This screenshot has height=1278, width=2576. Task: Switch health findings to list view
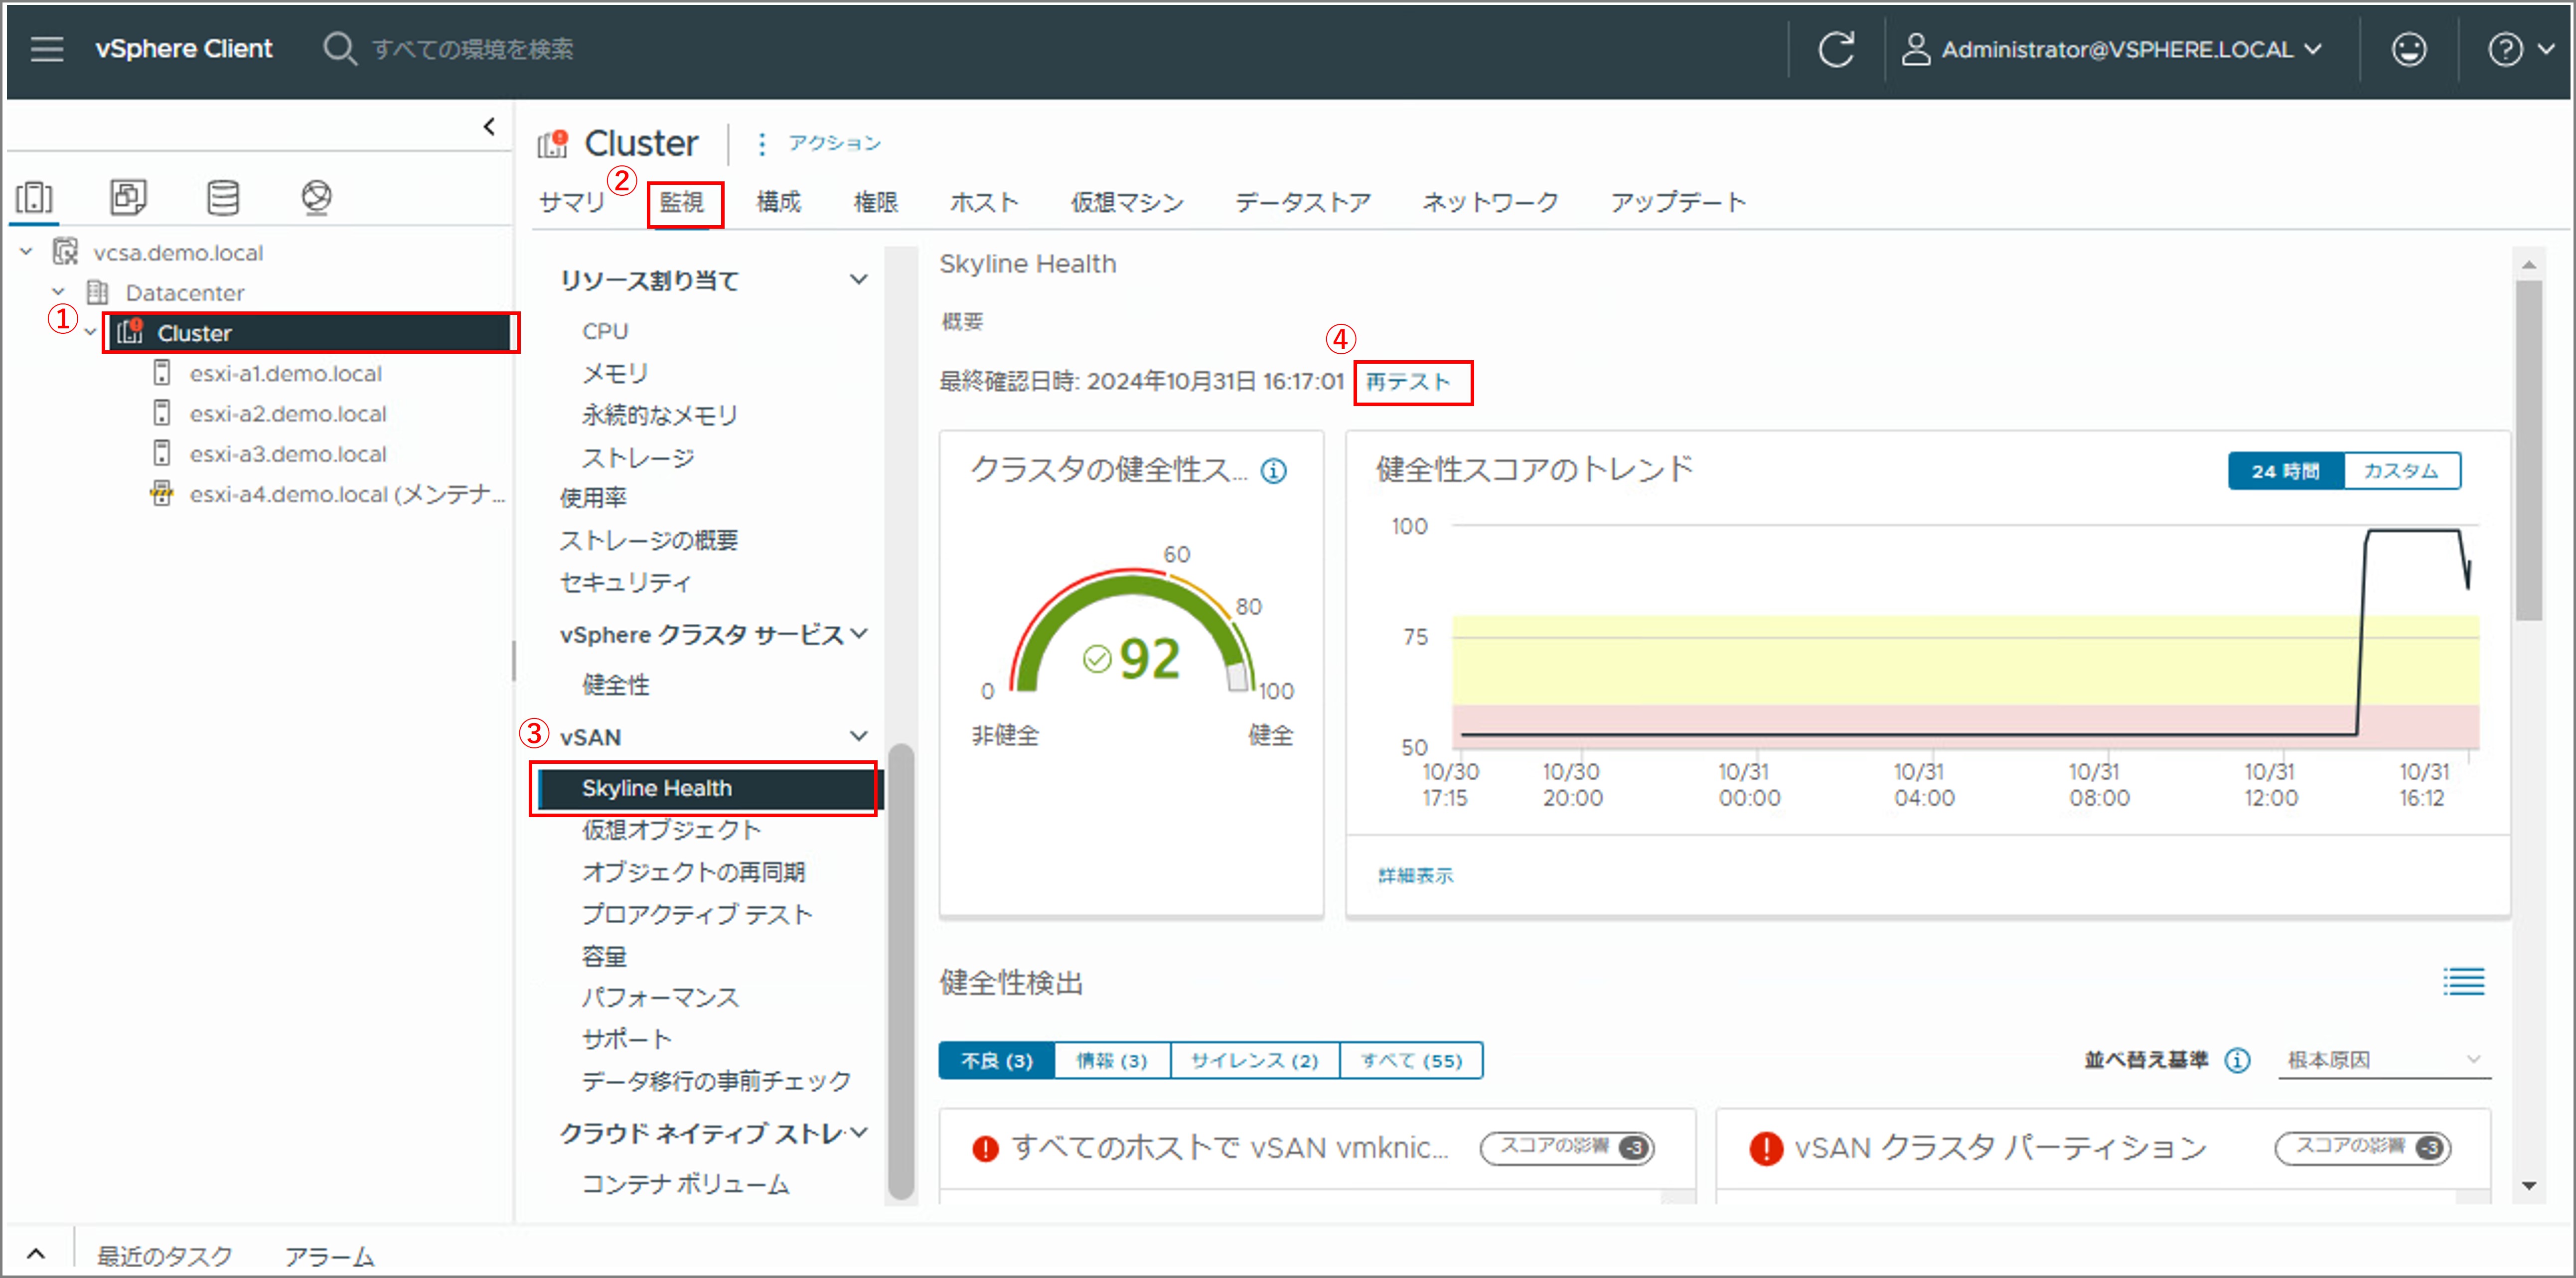(2463, 981)
